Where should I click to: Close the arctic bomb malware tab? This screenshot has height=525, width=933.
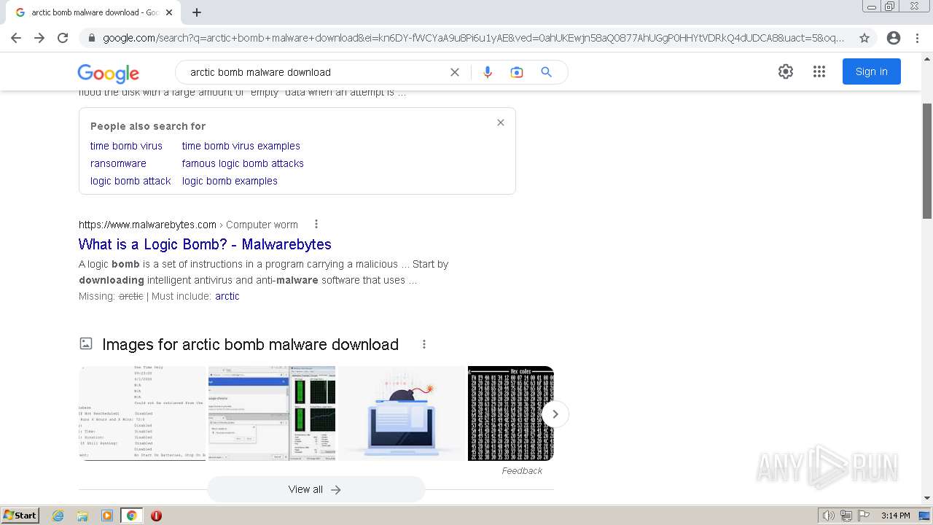pos(169,12)
